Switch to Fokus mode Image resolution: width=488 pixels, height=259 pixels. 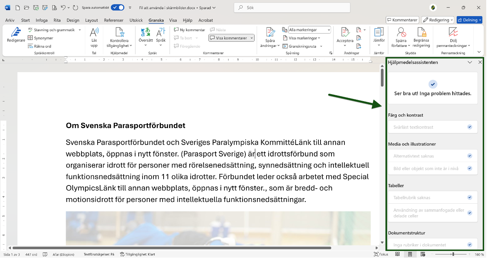[381, 254]
